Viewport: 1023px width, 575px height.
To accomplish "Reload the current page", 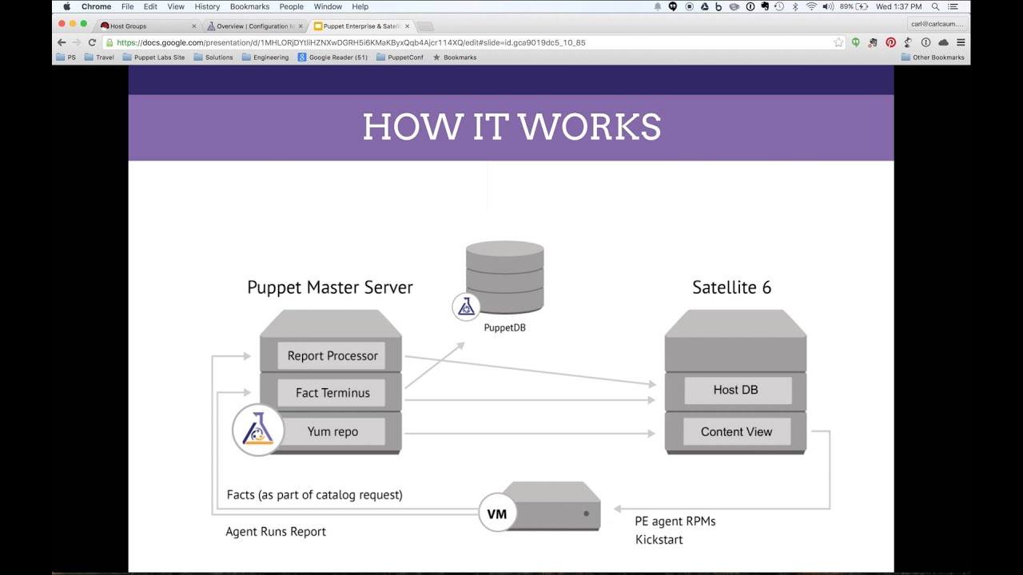I will click(92, 42).
